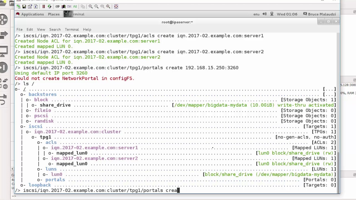The image size is (356, 200).
Task: Click the 'tpg1' tree node
Action: click(x=45, y=137)
